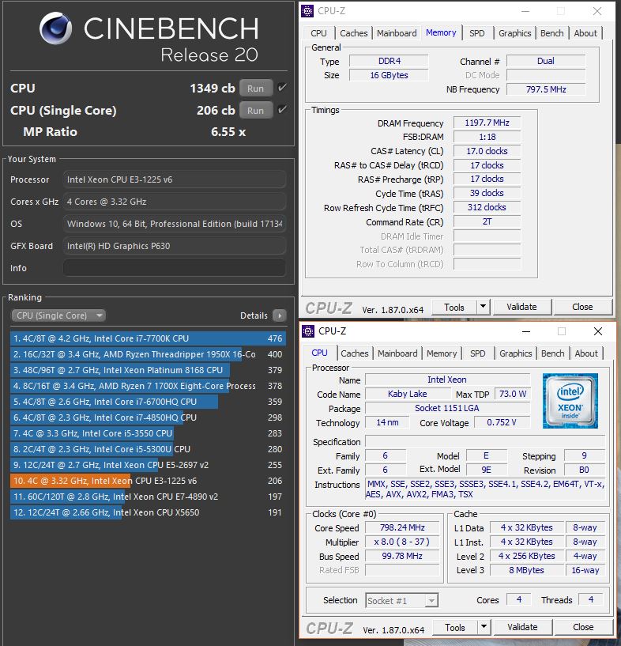Open Graphics tab in upper CPU-Z window
Viewport: 621px width, 646px height.
[x=515, y=33]
